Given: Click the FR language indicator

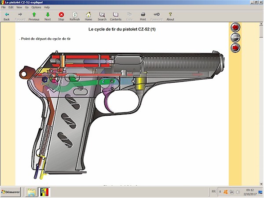Looking at the screenshot, I should [213, 191].
